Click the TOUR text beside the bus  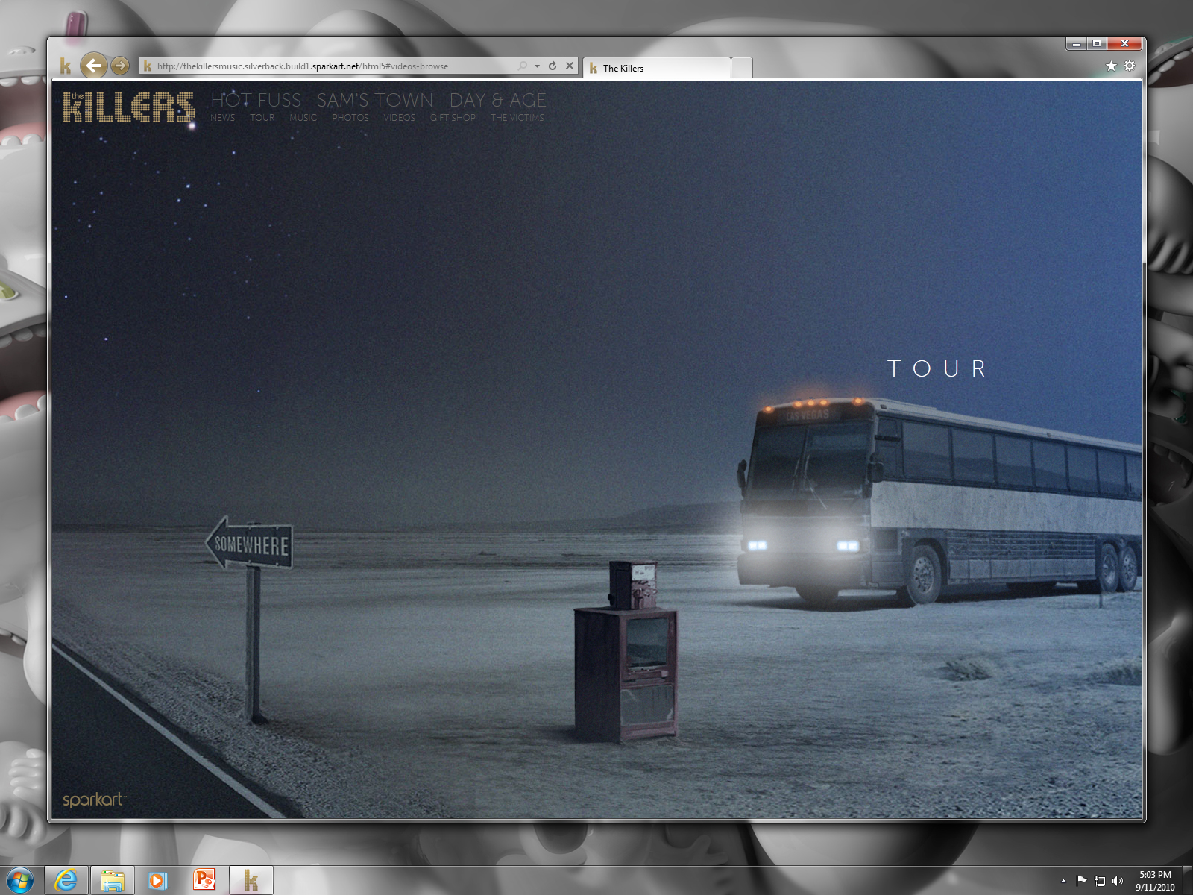coord(937,368)
